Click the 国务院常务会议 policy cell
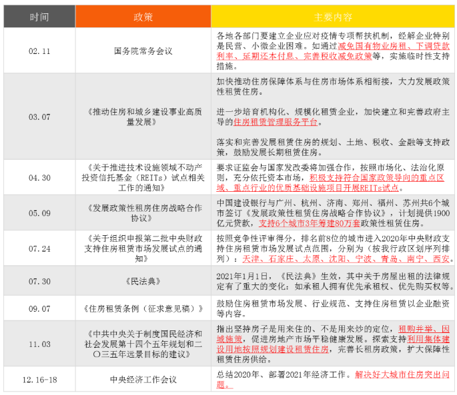 [144, 50]
